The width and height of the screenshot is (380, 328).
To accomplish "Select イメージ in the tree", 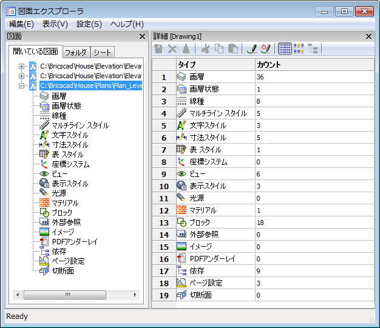I will pyautogui.click(x=63, y=232).
